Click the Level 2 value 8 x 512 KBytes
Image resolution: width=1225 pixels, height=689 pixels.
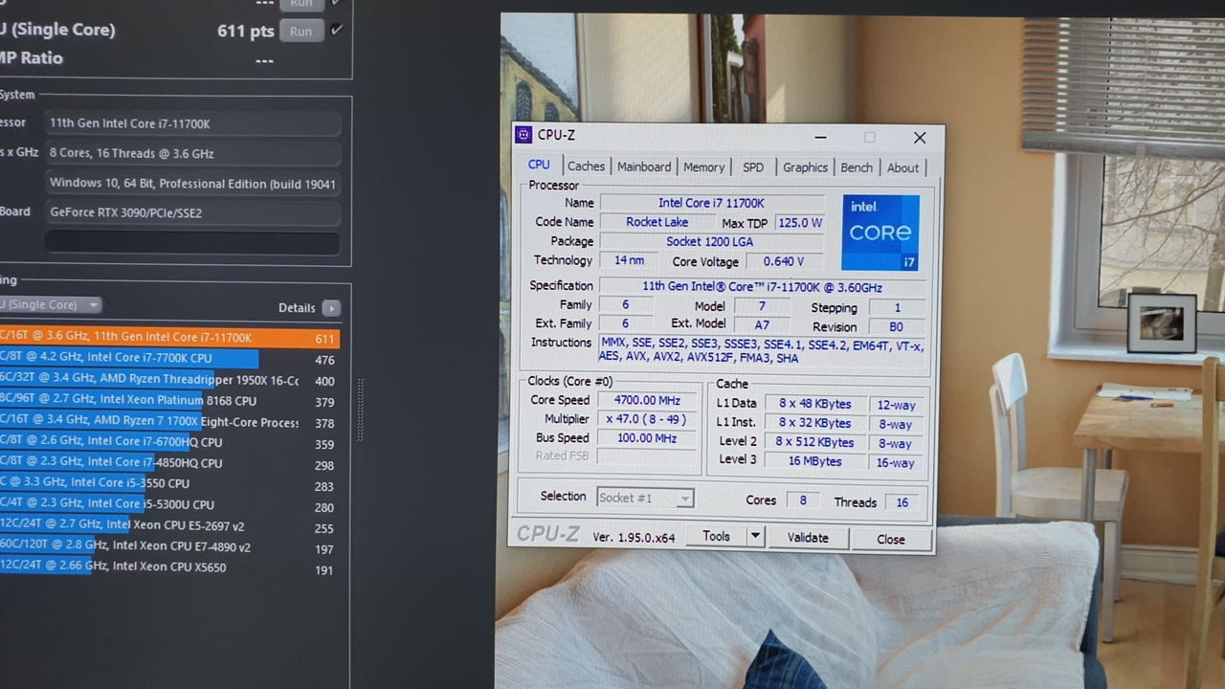tap(814, 442)
